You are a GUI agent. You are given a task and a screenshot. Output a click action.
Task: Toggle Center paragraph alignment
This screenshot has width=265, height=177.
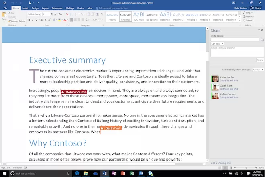(75, 20)
